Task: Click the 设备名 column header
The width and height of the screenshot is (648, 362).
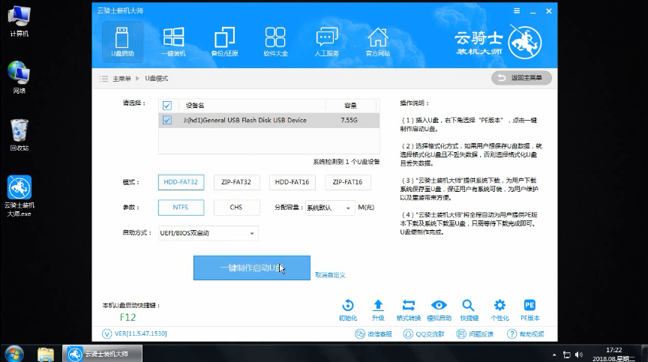Action: (x=195, y=106)
